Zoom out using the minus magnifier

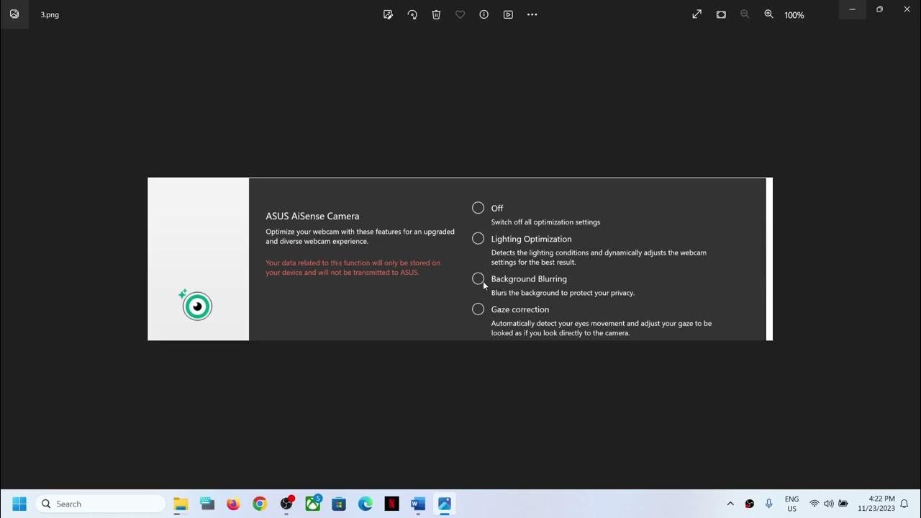tap(745, 14)
